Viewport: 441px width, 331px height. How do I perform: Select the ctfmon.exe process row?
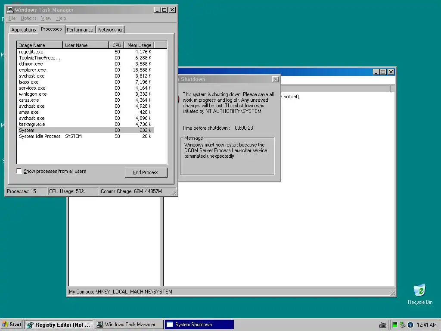(86, 64)
